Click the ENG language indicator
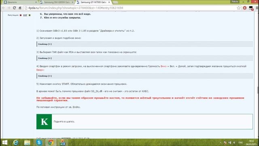This screenshot has width=259, height=146. [241, 142]
